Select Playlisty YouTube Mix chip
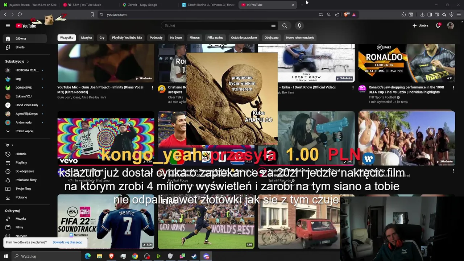Image resolution: width=464 pixels, height=261 pixels. coord(127,38)
